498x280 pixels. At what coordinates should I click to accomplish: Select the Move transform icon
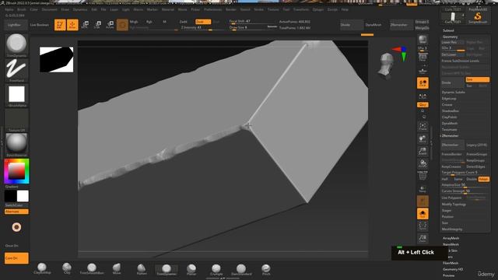[x=85, y=25]
